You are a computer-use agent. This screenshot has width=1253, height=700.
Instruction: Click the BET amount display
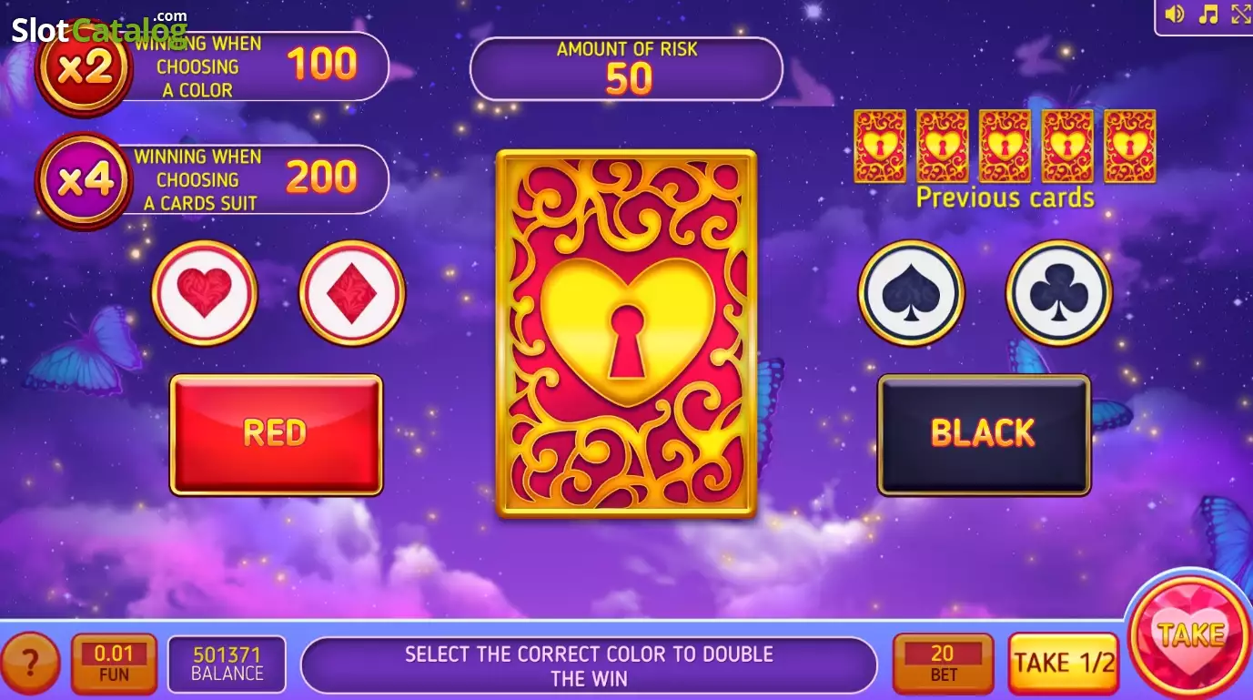coord(943,664)
